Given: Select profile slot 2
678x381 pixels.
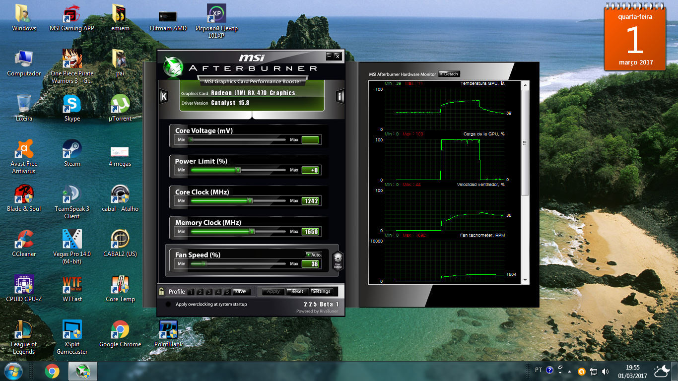Looking at the screenshot, I should click(x=201, y=292).
